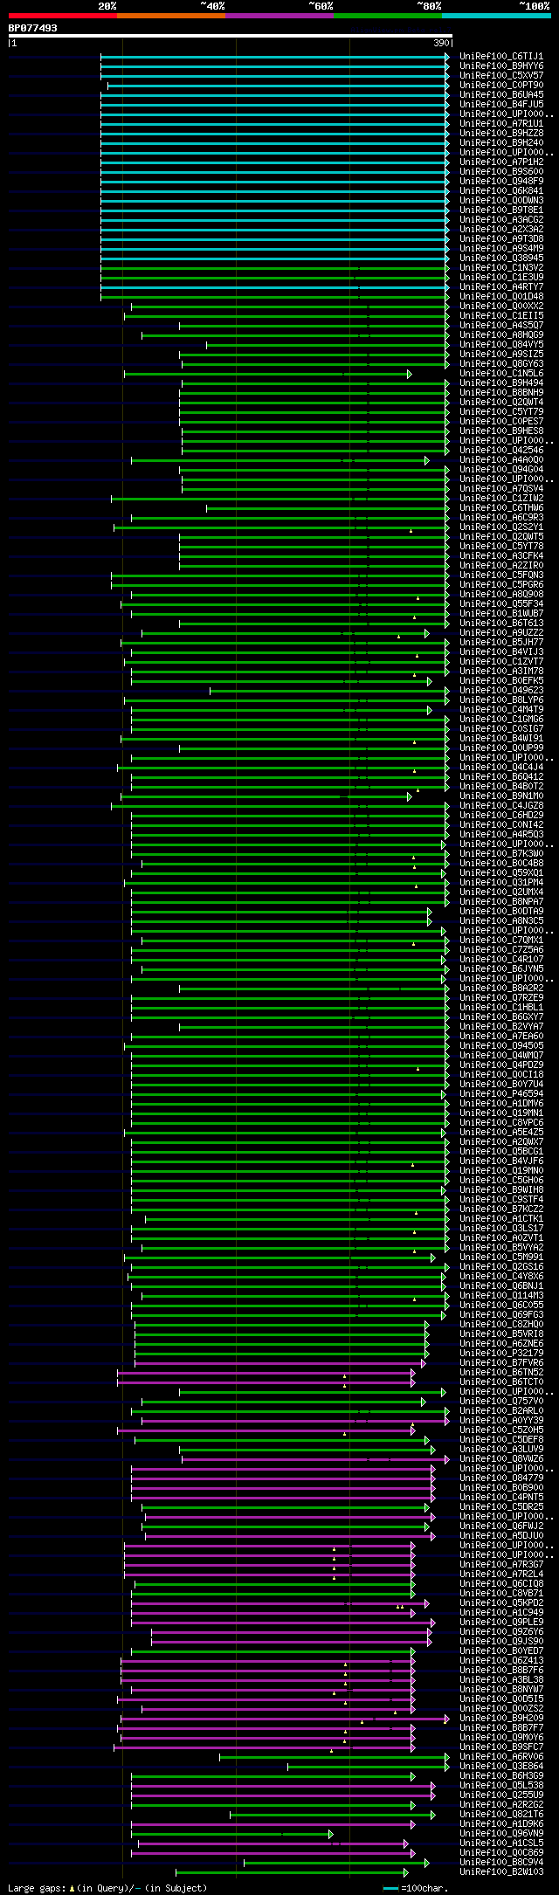Viewport: 559px width, 1895px height.
Task: Select label UniRef100_A4RTY7
Action: point(501,287)
